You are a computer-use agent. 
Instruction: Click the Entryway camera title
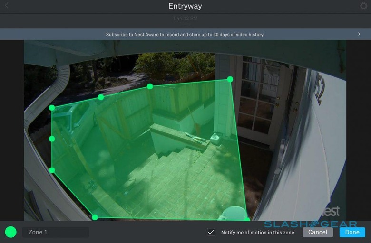[x=185, y=6]
